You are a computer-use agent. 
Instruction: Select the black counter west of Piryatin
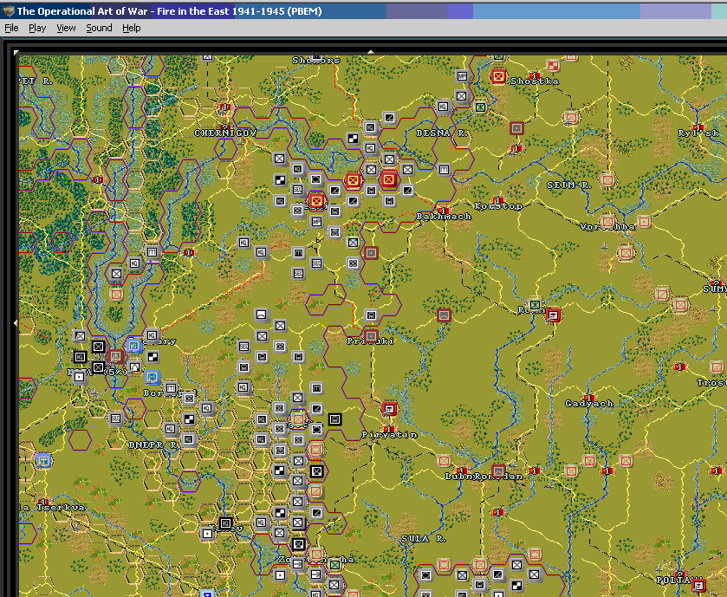coord(334,419)
